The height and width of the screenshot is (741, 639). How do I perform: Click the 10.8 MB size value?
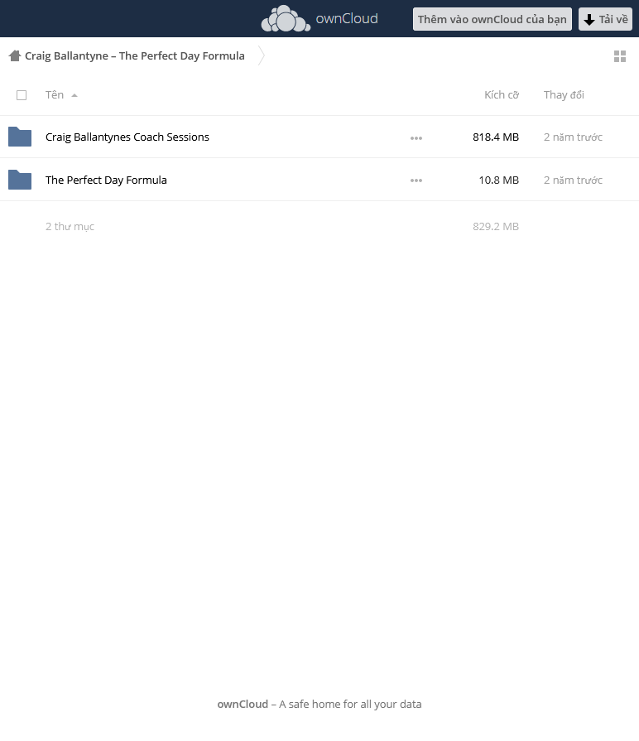(499, 180)
